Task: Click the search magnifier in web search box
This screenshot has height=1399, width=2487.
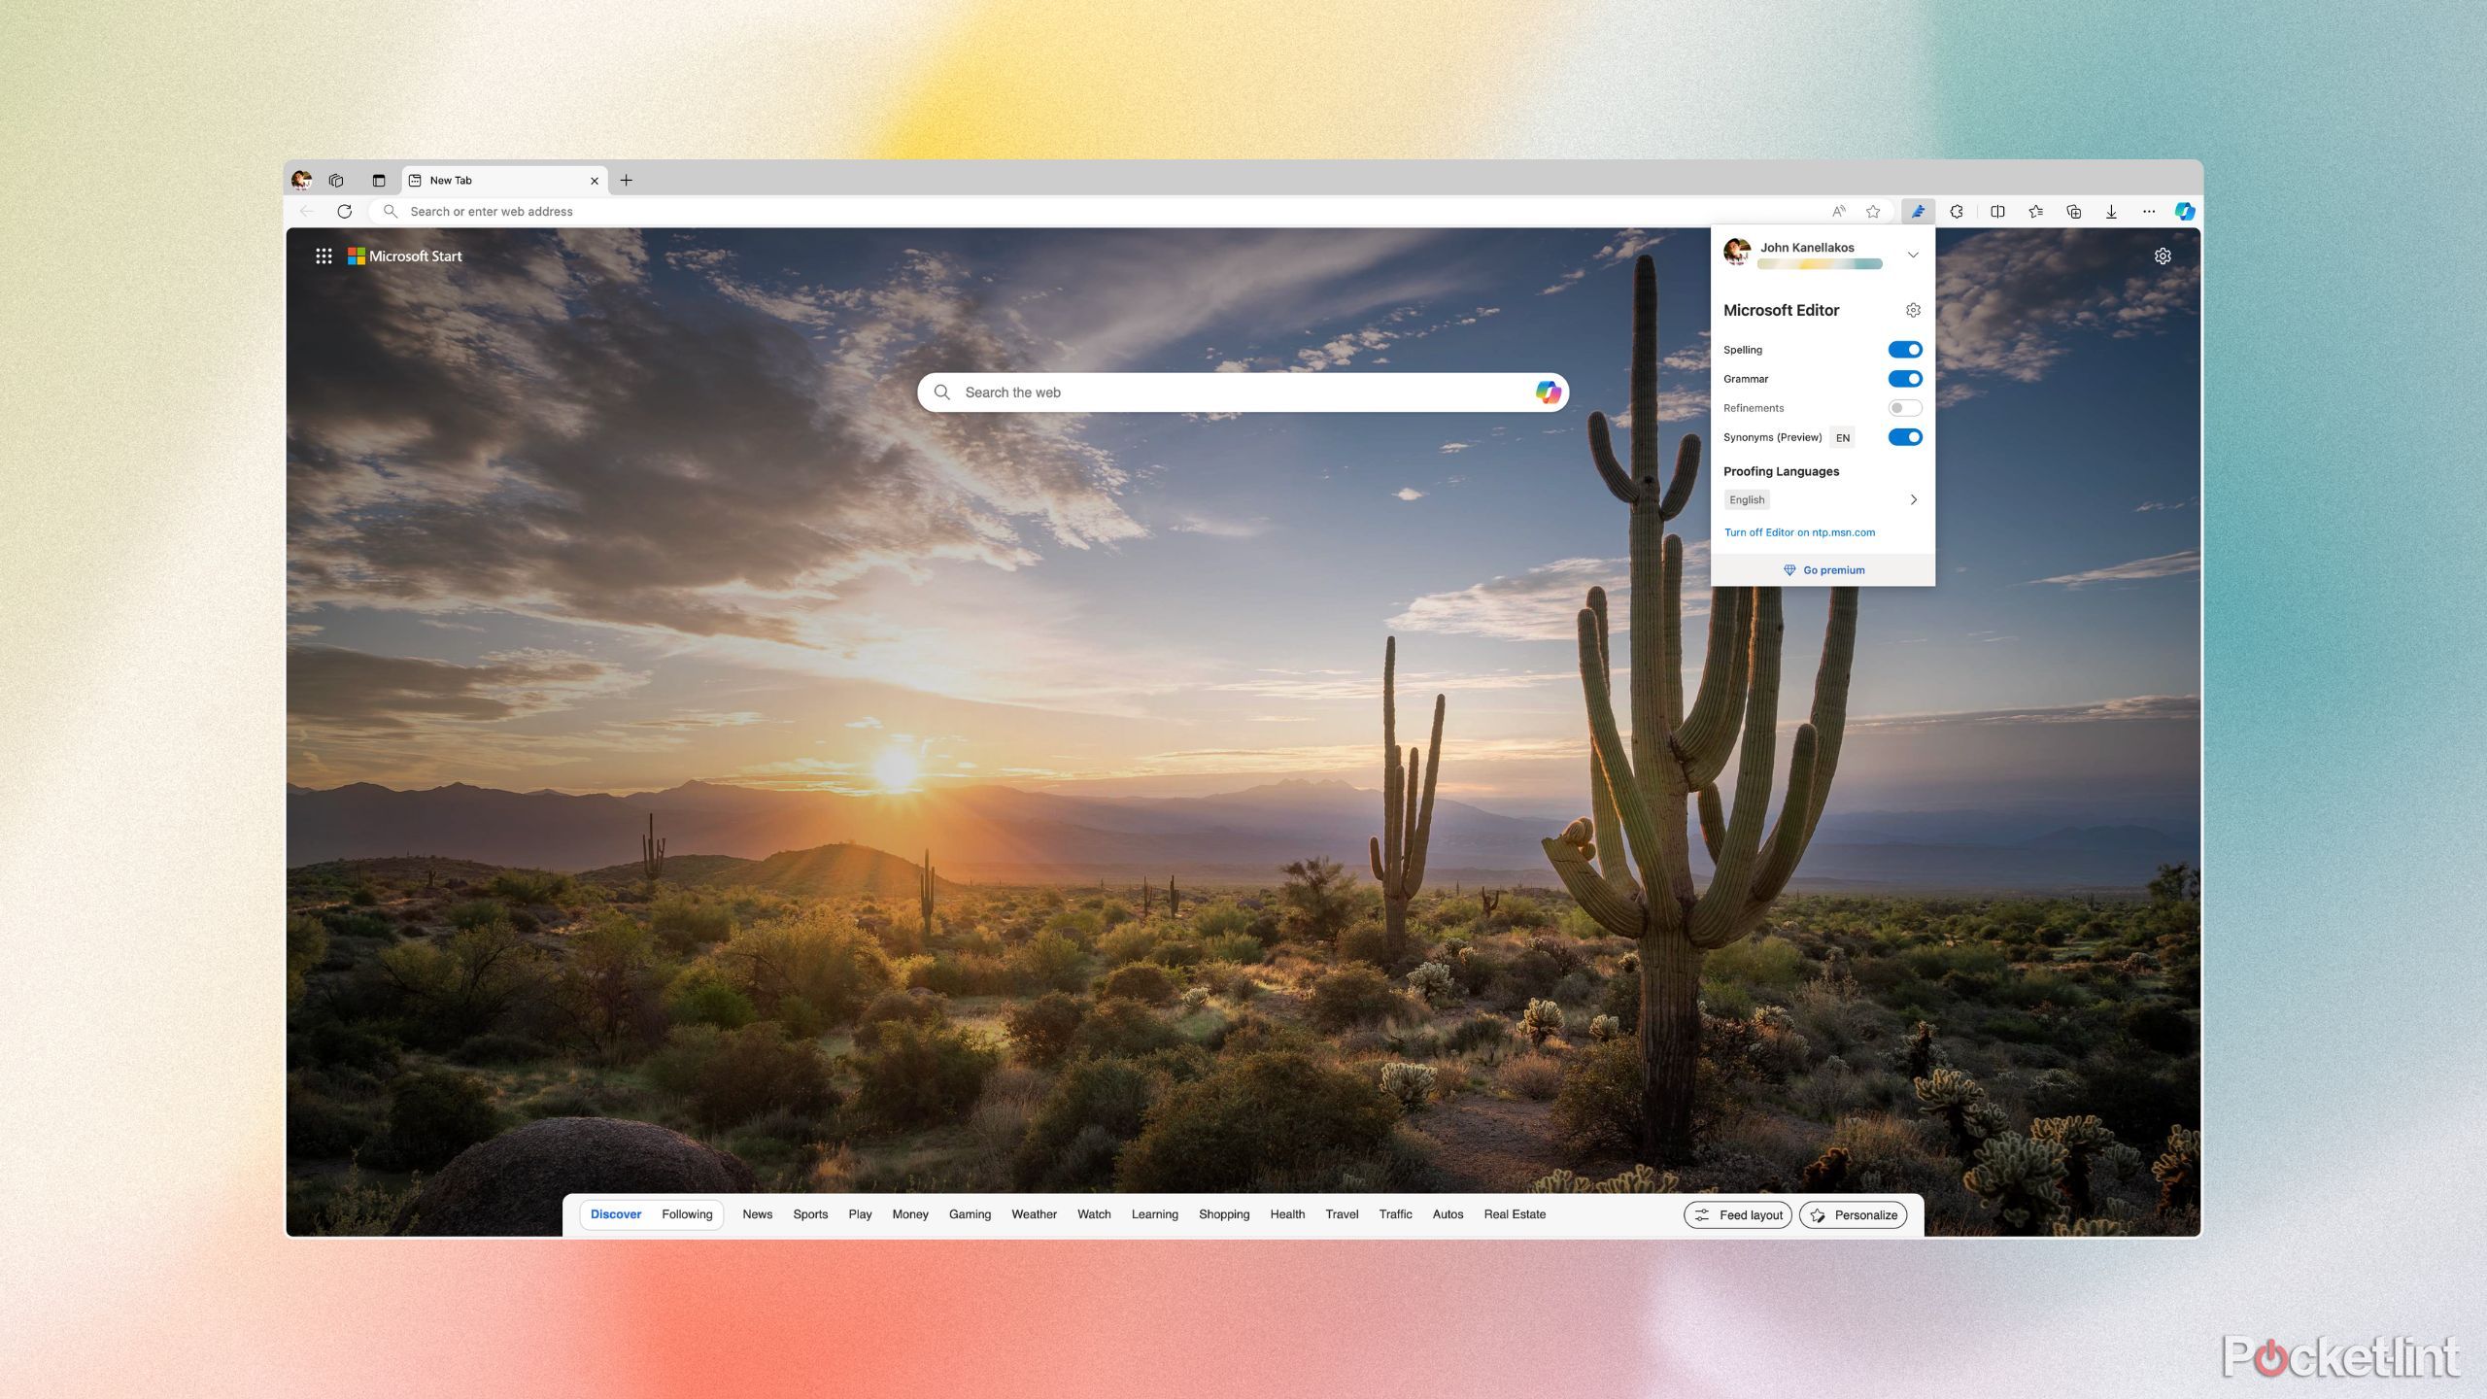Action: (x=941, y=392)
